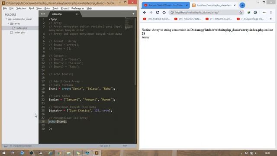The height and width of the screenshot is (156, 277).
Task: Open Internet Explorer from the taskbar
Action: (50, 153)
